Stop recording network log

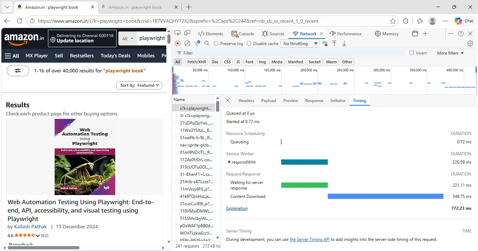(178, 43)
